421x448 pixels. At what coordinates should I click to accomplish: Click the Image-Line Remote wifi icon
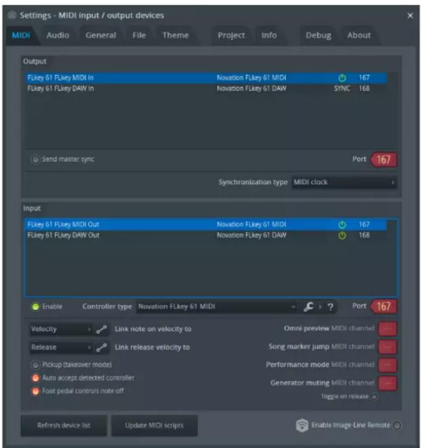pos(302,426)
